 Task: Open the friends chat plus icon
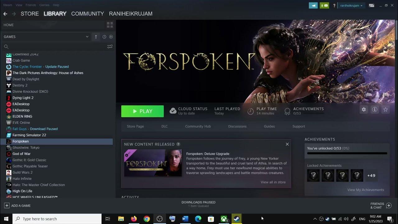pyautogui.click(x=389, y=206)
